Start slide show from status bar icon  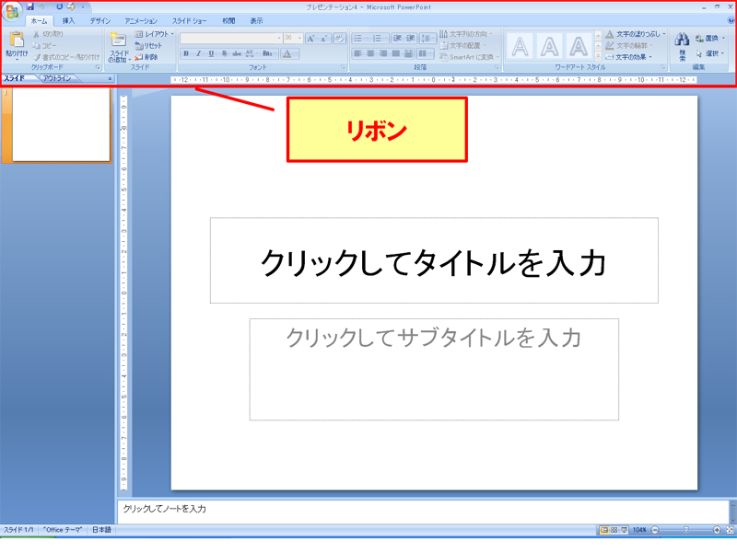tap(624, 530)
